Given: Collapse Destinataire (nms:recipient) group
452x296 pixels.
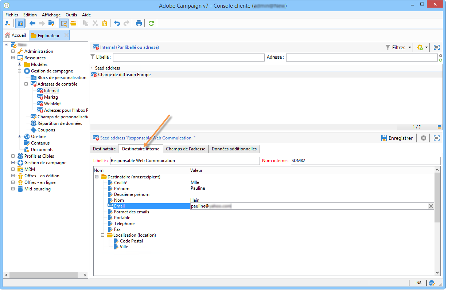Looking at the screenshot, I should (x=97, y=177).
